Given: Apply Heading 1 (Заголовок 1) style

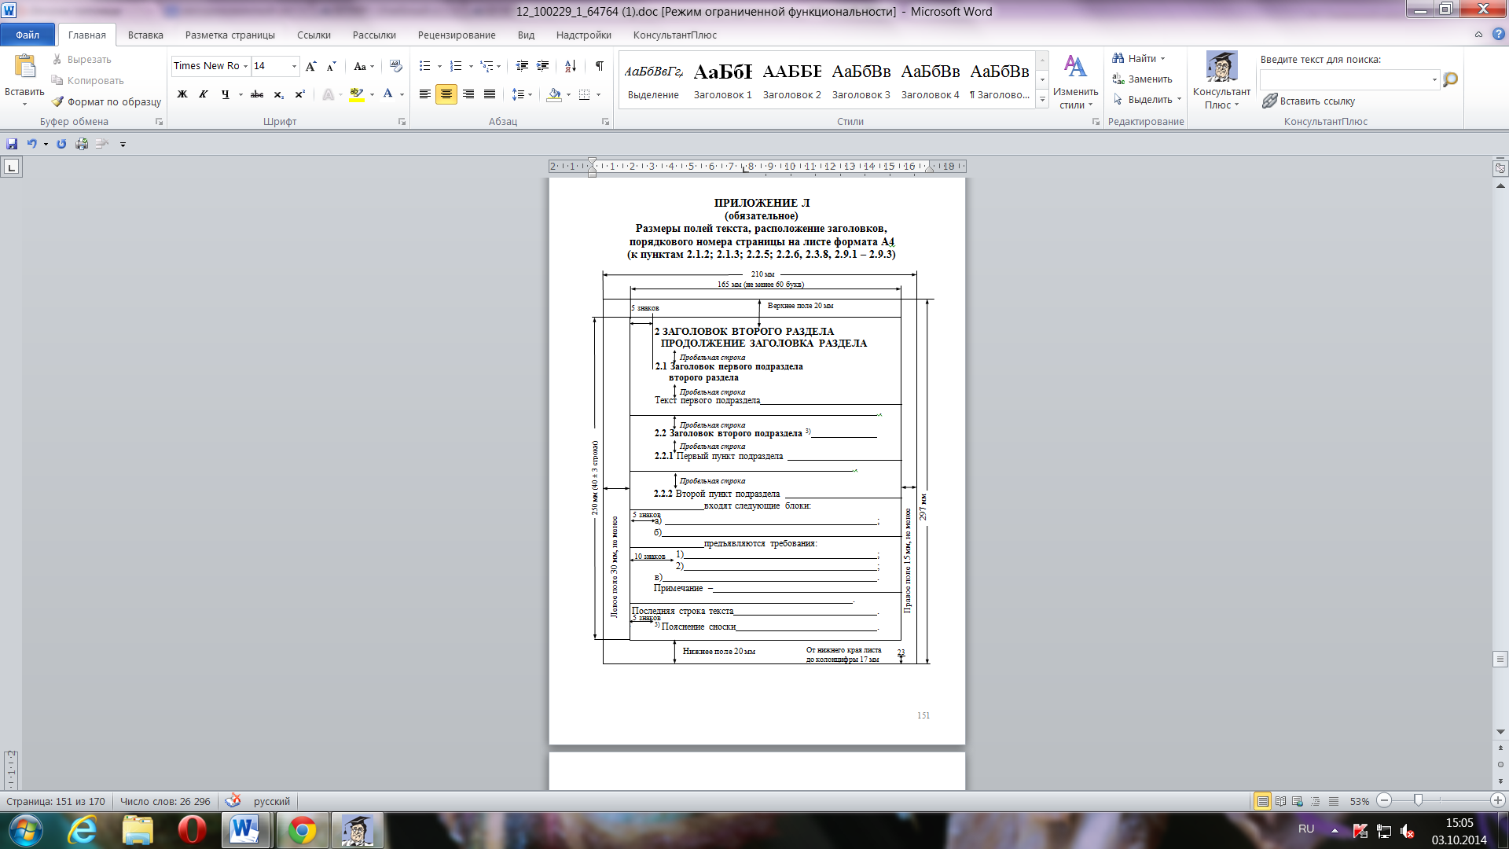Looking at the screenshot, I should click(x=722, y=80).
